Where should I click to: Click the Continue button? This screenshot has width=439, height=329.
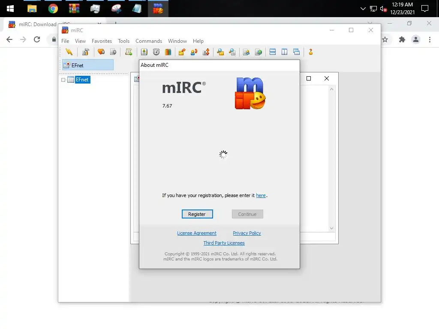(247, 214)
